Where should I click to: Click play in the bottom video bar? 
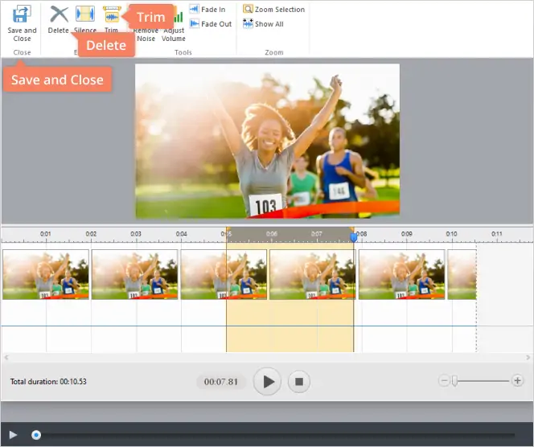pyautogui.click(x=13, y=435)
